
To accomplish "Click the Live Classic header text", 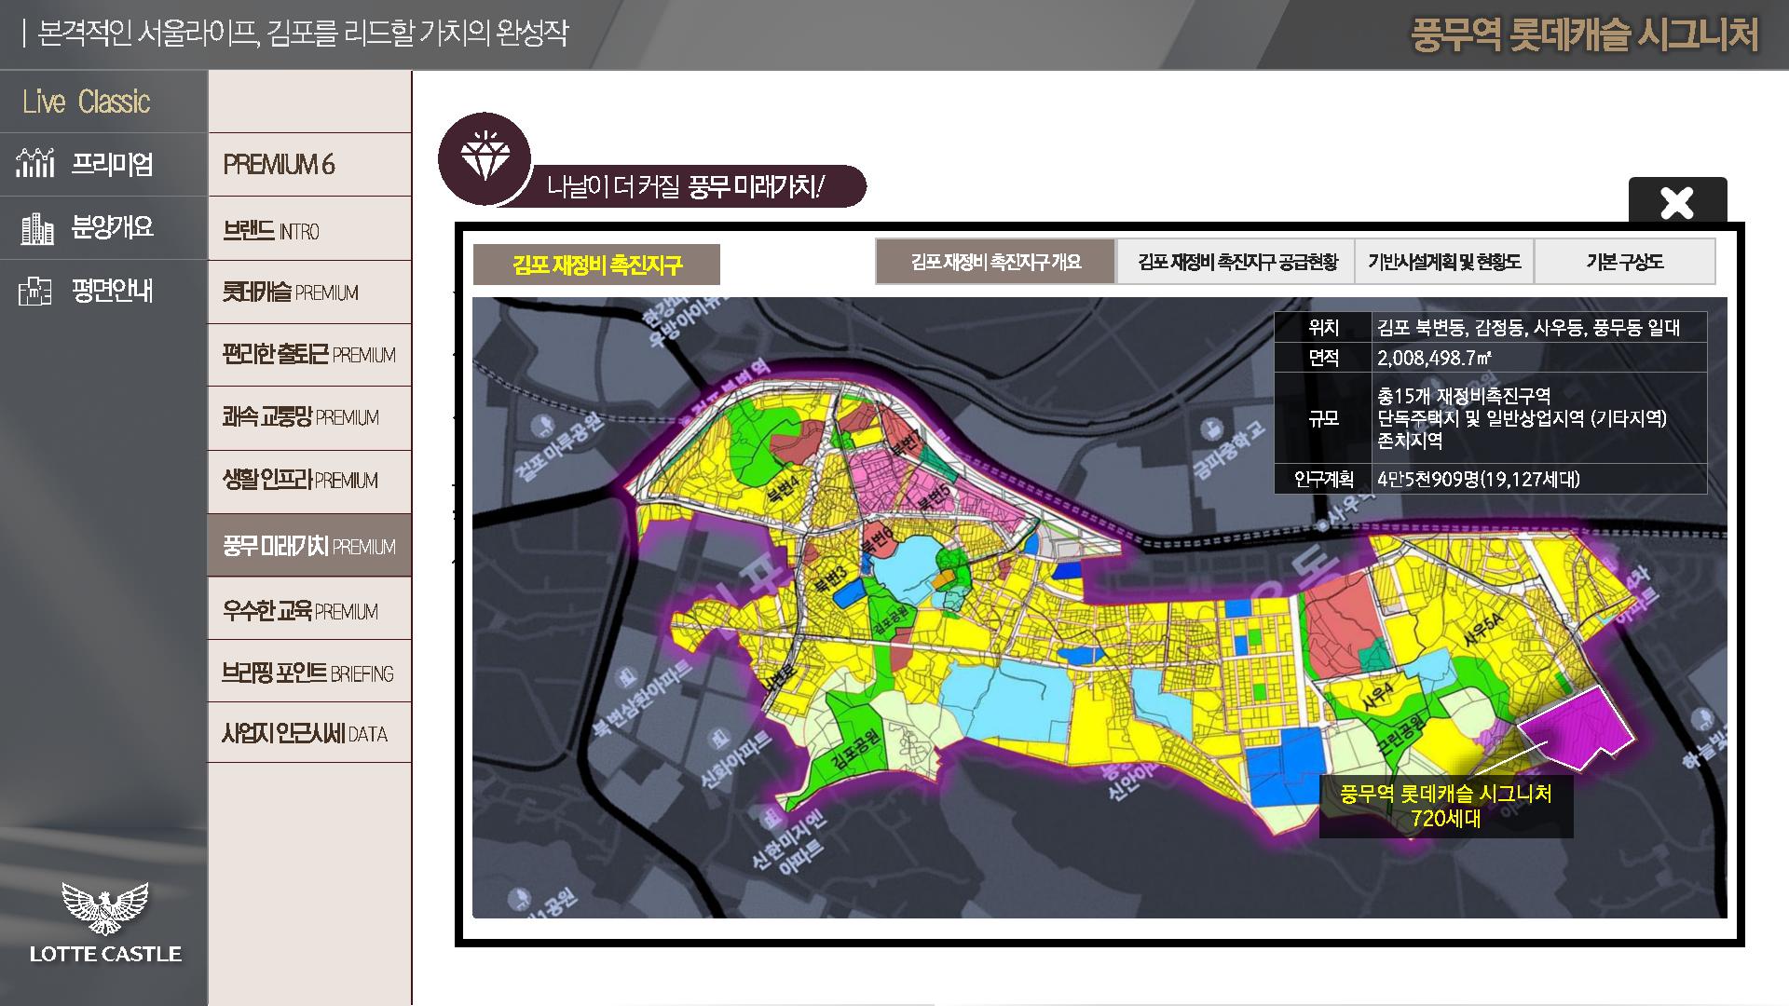I will pyautogui.click(x=86, y=102).
